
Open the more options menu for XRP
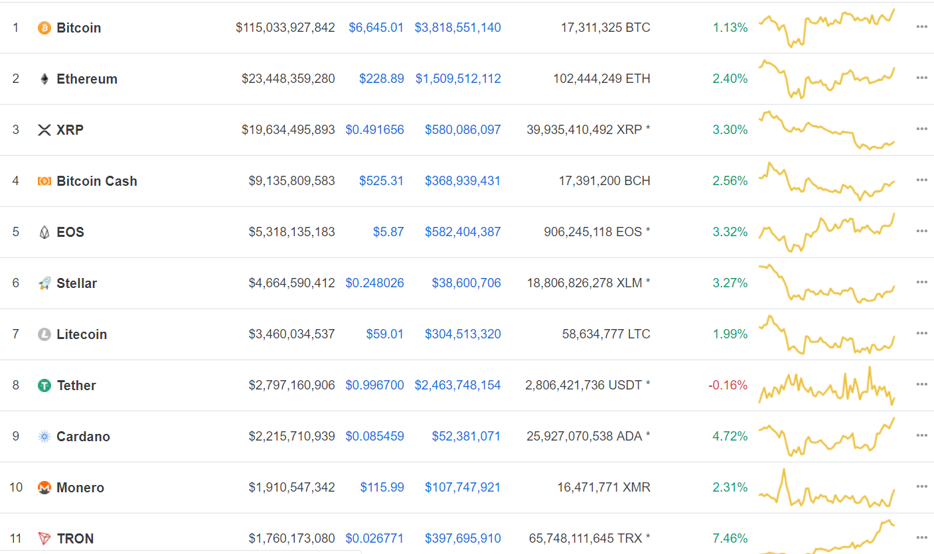click(x=921, y=129)
